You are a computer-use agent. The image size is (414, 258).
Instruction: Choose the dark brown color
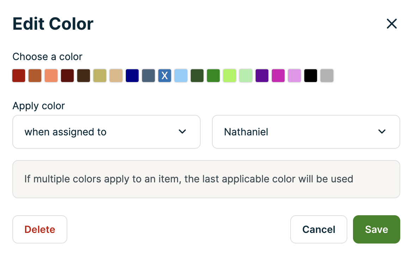[84, 75]
